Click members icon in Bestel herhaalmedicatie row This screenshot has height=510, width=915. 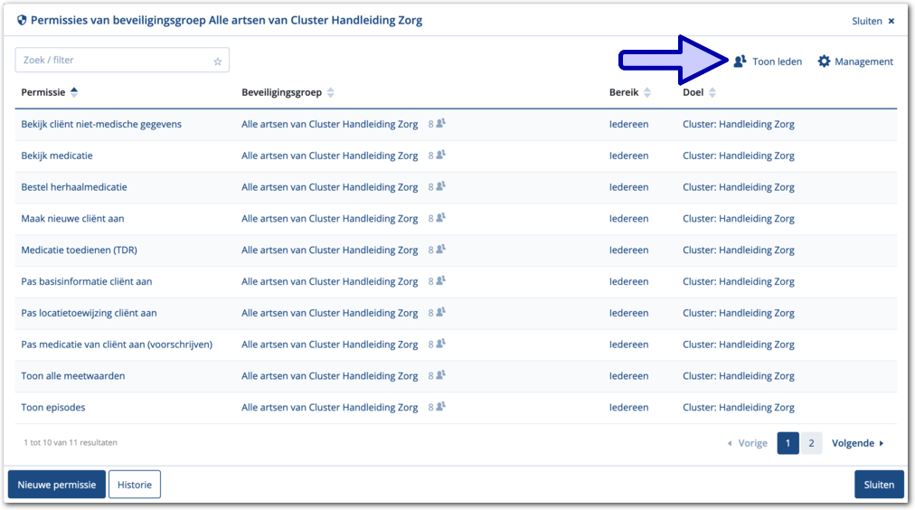(x=441, y=187)
